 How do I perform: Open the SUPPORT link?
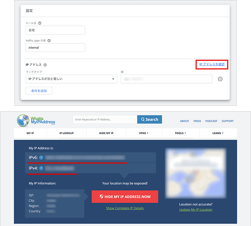[x=227, y=121]
